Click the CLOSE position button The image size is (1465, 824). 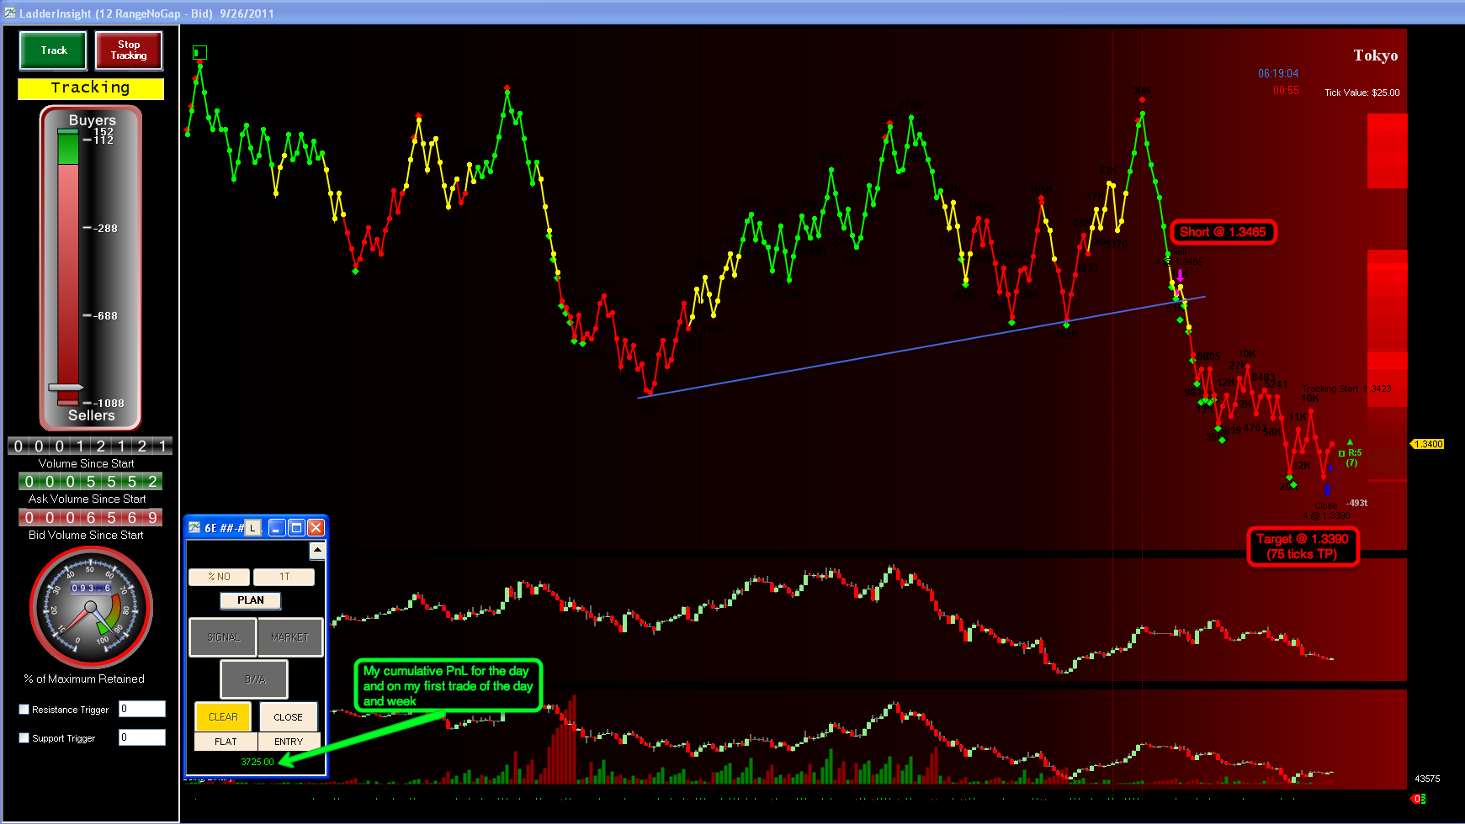click(288, 717)
